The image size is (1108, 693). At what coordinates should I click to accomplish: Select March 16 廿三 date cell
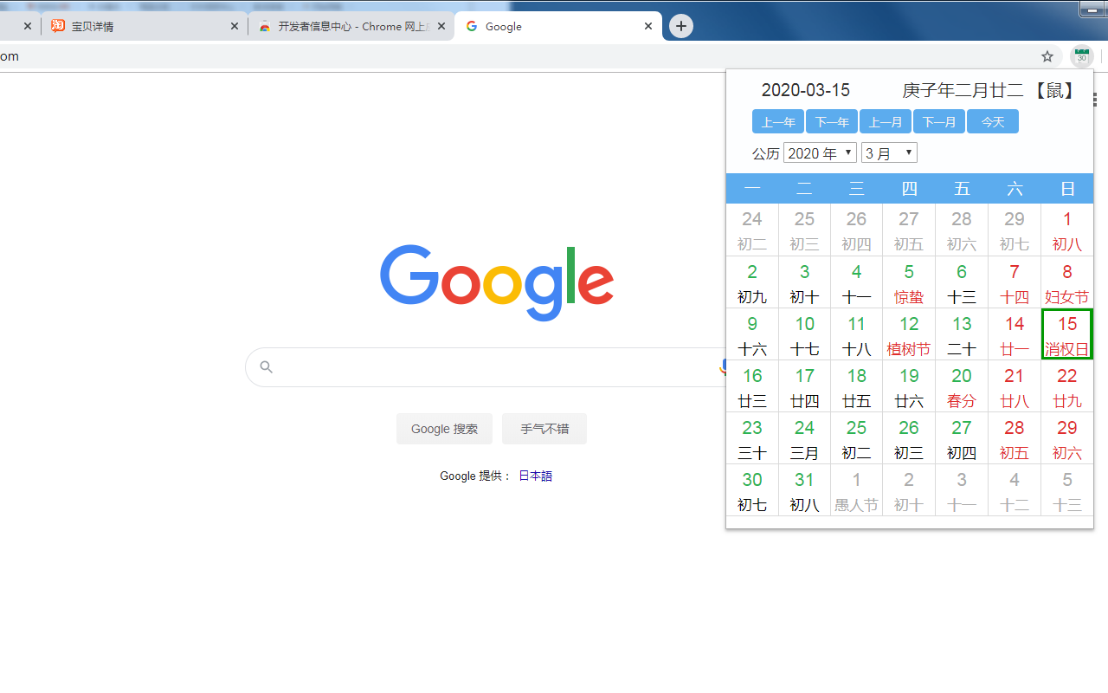(752, 386)
